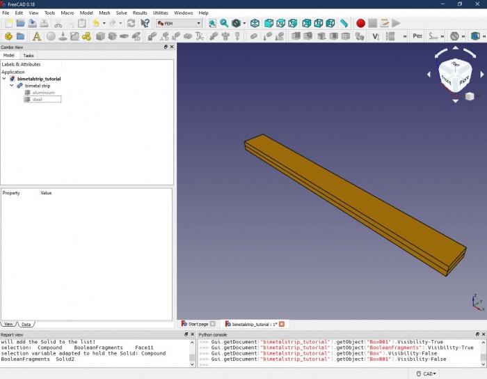Select the Measure distance ruler tool
Screen dimensions: 487x379
click(344, 23)
